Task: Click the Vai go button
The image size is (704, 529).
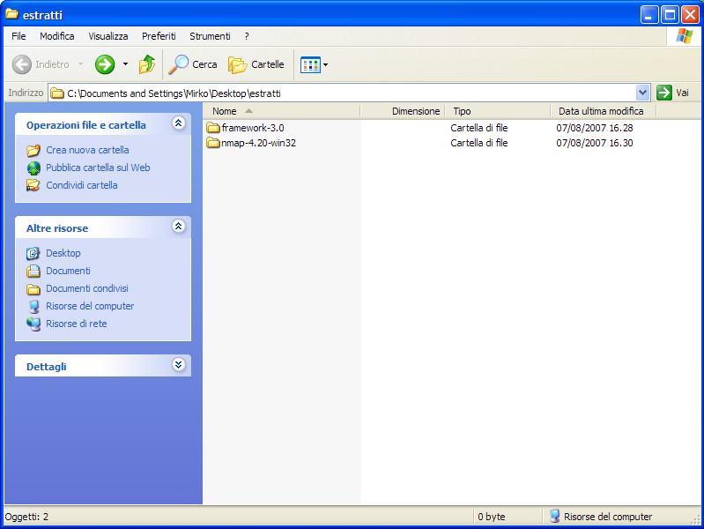Action: point(672,93)
